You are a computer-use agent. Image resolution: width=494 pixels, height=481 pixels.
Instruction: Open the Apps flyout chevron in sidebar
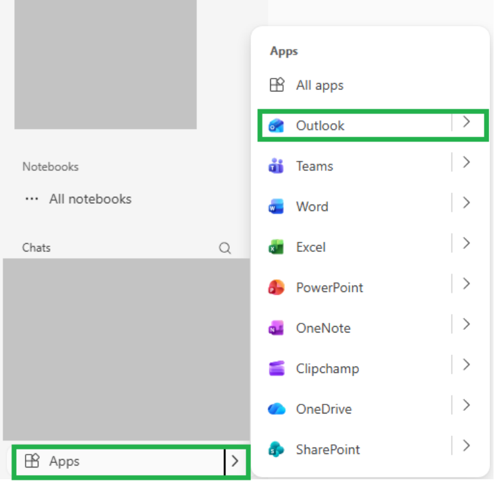[x=235, y=461]
